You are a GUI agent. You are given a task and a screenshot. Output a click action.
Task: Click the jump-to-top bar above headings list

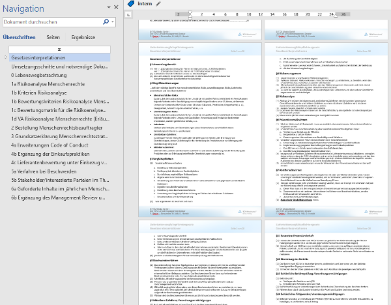click(59, 49)
